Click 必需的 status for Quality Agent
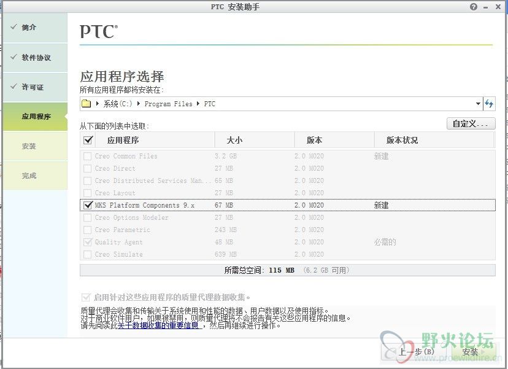This screenshot has width=508, height=369. 385,243
